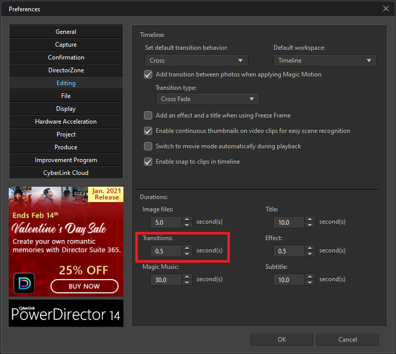The width and height of the screenshot is (396, 354).
Task: Increase Image files duration with up arrow
Action: pos(187,219)
